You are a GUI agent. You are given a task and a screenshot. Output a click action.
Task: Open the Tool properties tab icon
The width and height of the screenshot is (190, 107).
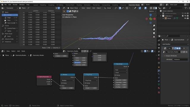point(159,40)
